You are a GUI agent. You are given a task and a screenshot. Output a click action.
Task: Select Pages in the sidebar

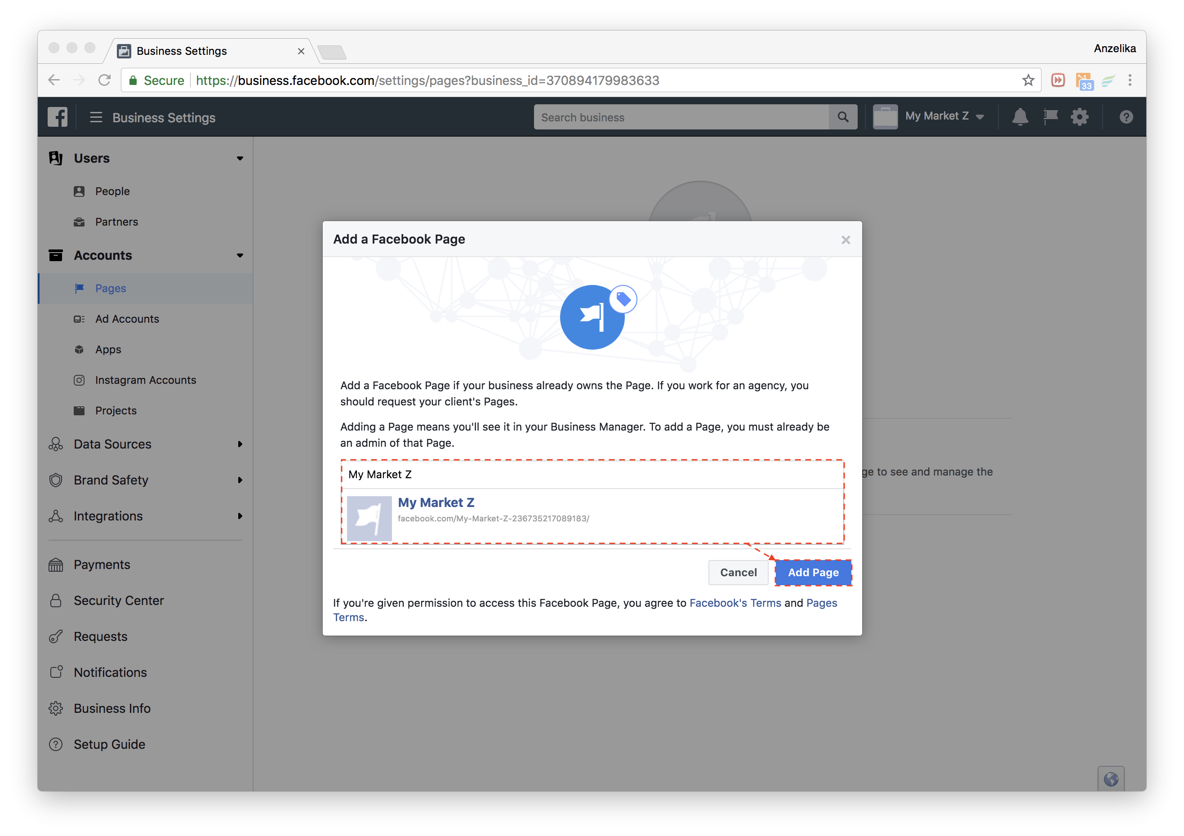pos(146,288)
